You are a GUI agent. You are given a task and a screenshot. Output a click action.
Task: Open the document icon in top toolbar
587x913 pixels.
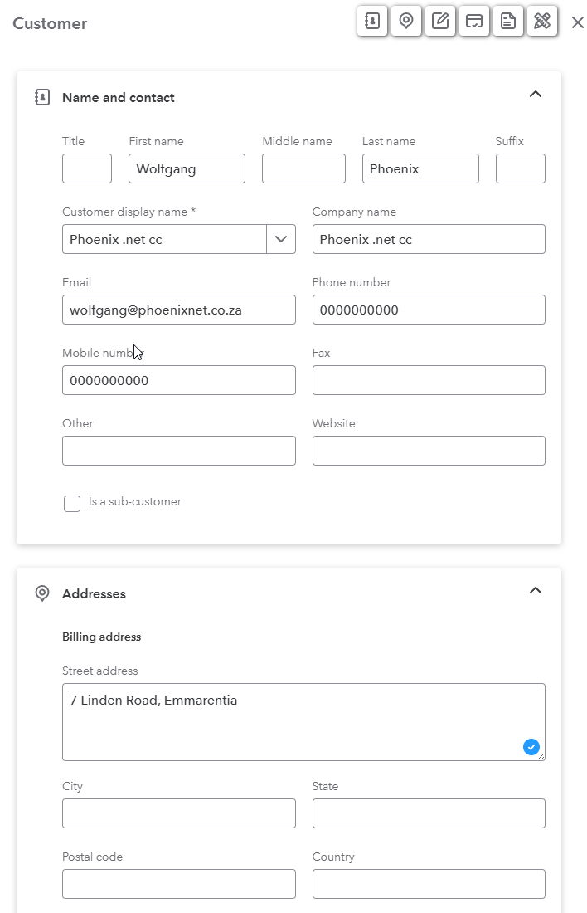[x=508, y=22]
